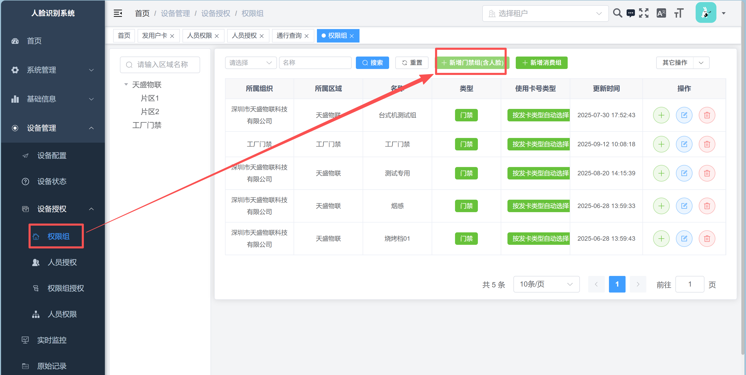
Task: Click the 新增消费组 button
Action: coord(541,63)
